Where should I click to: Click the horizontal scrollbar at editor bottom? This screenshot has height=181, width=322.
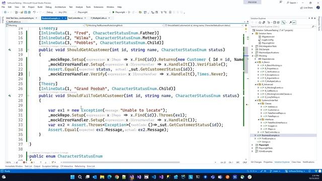121,162
